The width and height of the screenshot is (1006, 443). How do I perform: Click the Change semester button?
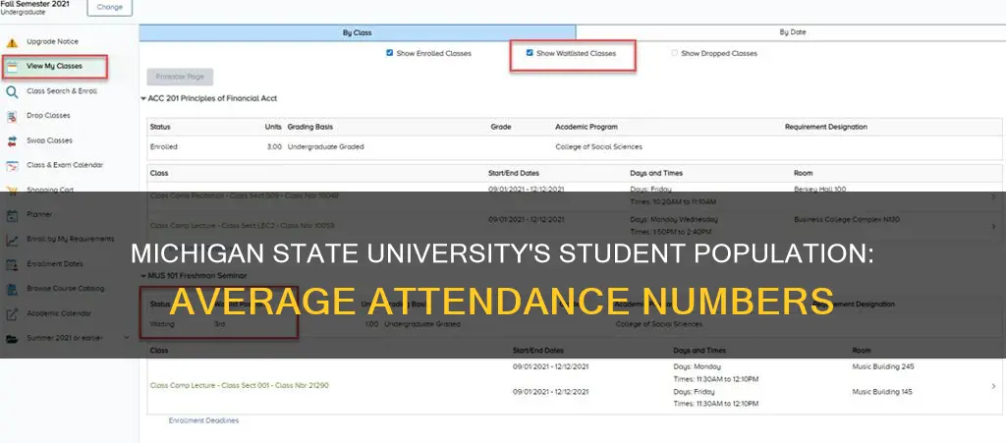[x=109, y=7]
